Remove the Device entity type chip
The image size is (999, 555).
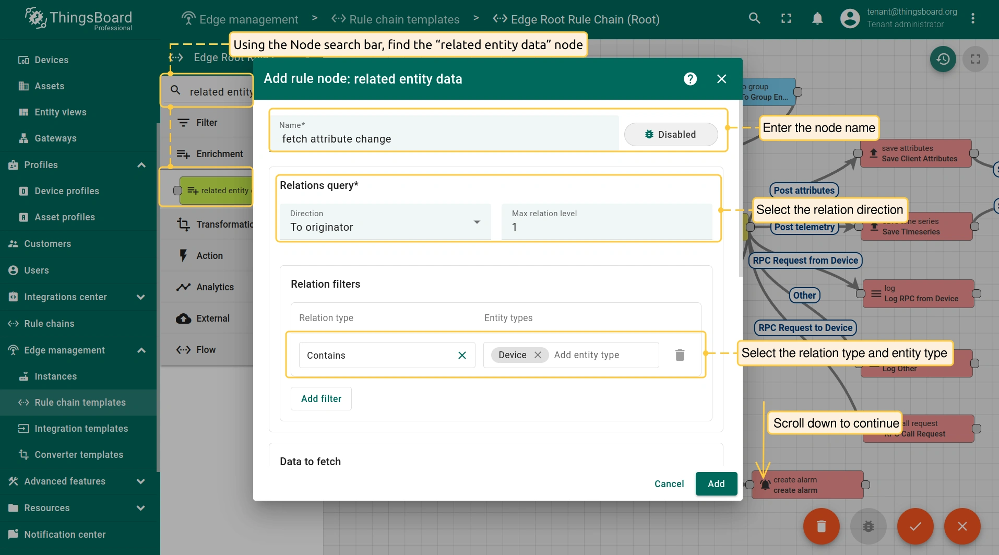tap(538, 355)
